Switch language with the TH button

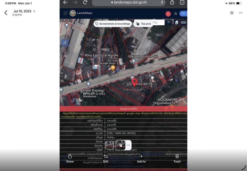point(183,14)
